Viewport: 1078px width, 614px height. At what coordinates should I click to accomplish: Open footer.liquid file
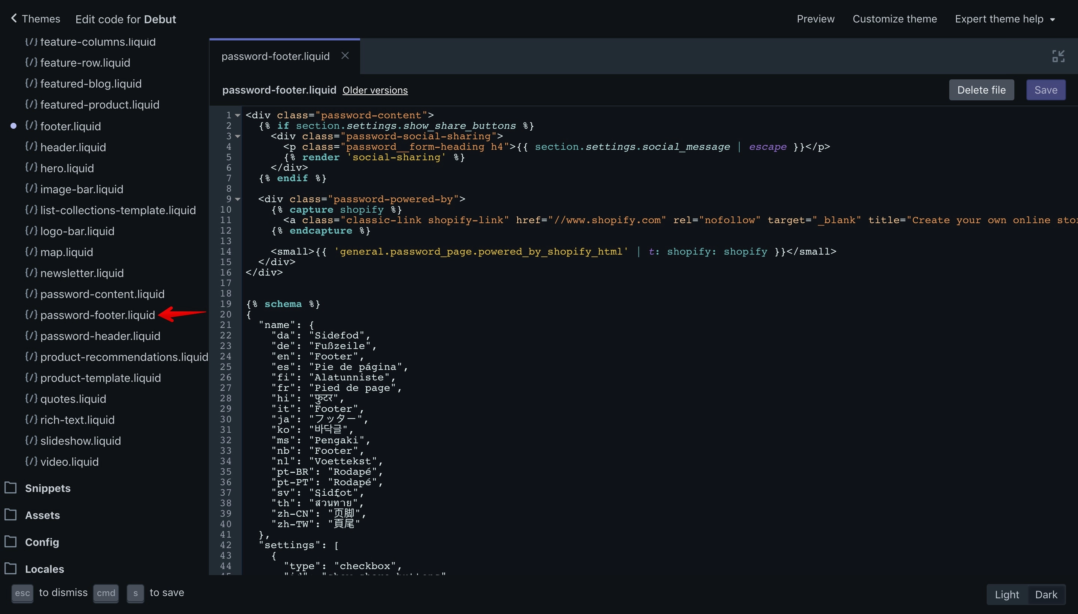click(70, 127)
